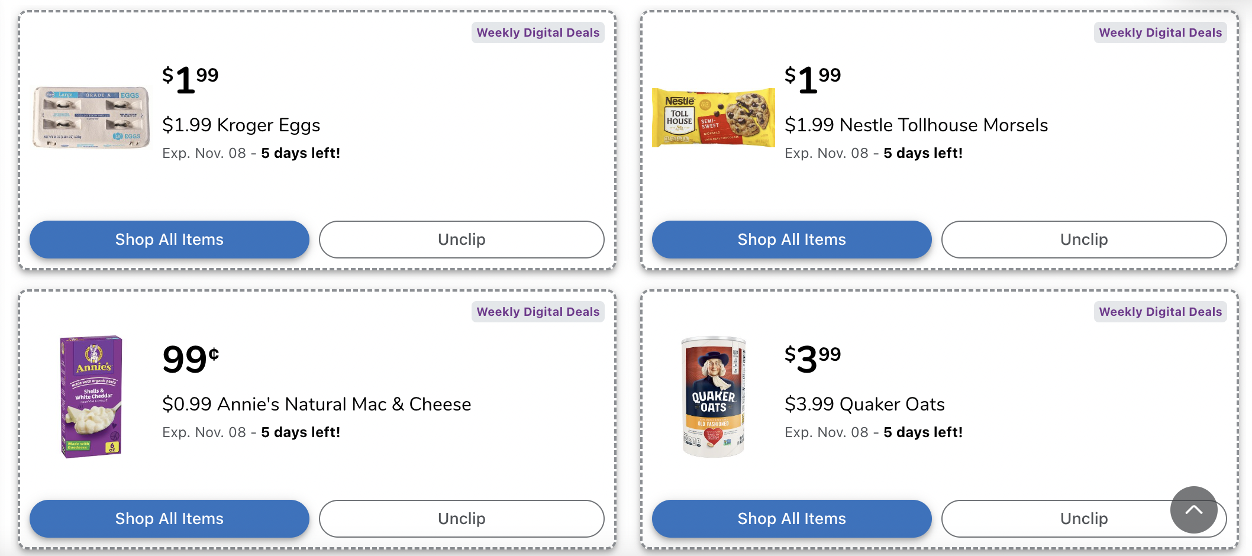The height and width of the screenshot is (556, 1252).
Task: Click the Annie's Mac & Cheese box image
Action: click(89, 396)
